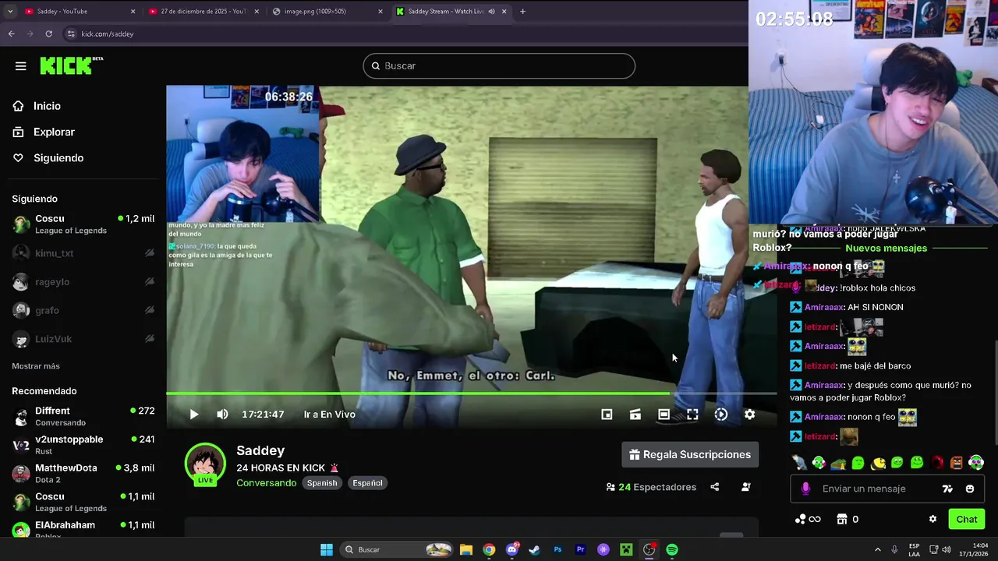This screenshot has height=561, width=998.
Task: Open Spotify from the taskbar
Action: (x=672, y=549)
